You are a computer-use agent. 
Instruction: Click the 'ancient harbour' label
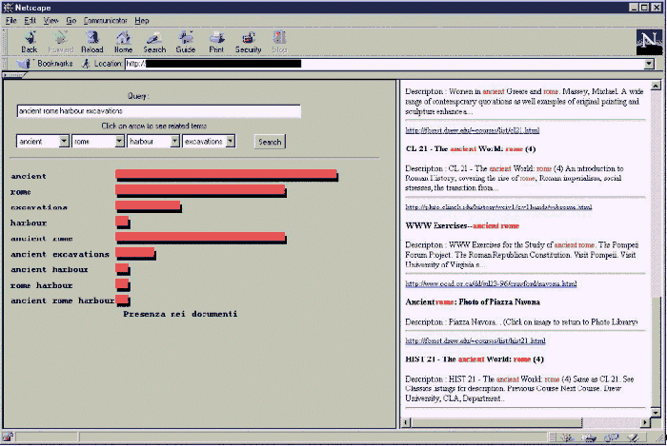click(50, 269)
